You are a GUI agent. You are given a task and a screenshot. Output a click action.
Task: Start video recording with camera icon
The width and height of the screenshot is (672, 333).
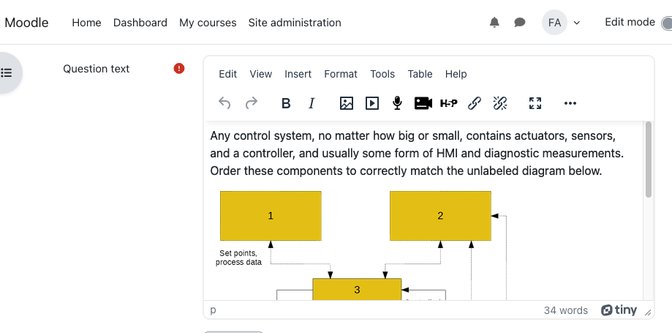(423, 103)
